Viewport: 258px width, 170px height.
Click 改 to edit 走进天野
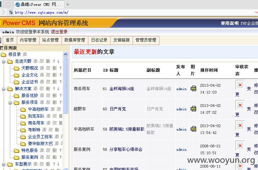point(42,61)
